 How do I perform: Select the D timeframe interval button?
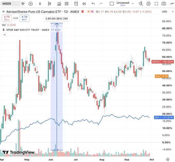(40, 4)
